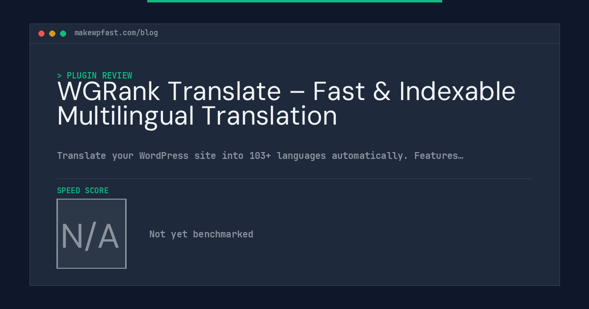589x309 pixels.
Task: Open the WGRank Translate title heading
Action: point(286,104)
